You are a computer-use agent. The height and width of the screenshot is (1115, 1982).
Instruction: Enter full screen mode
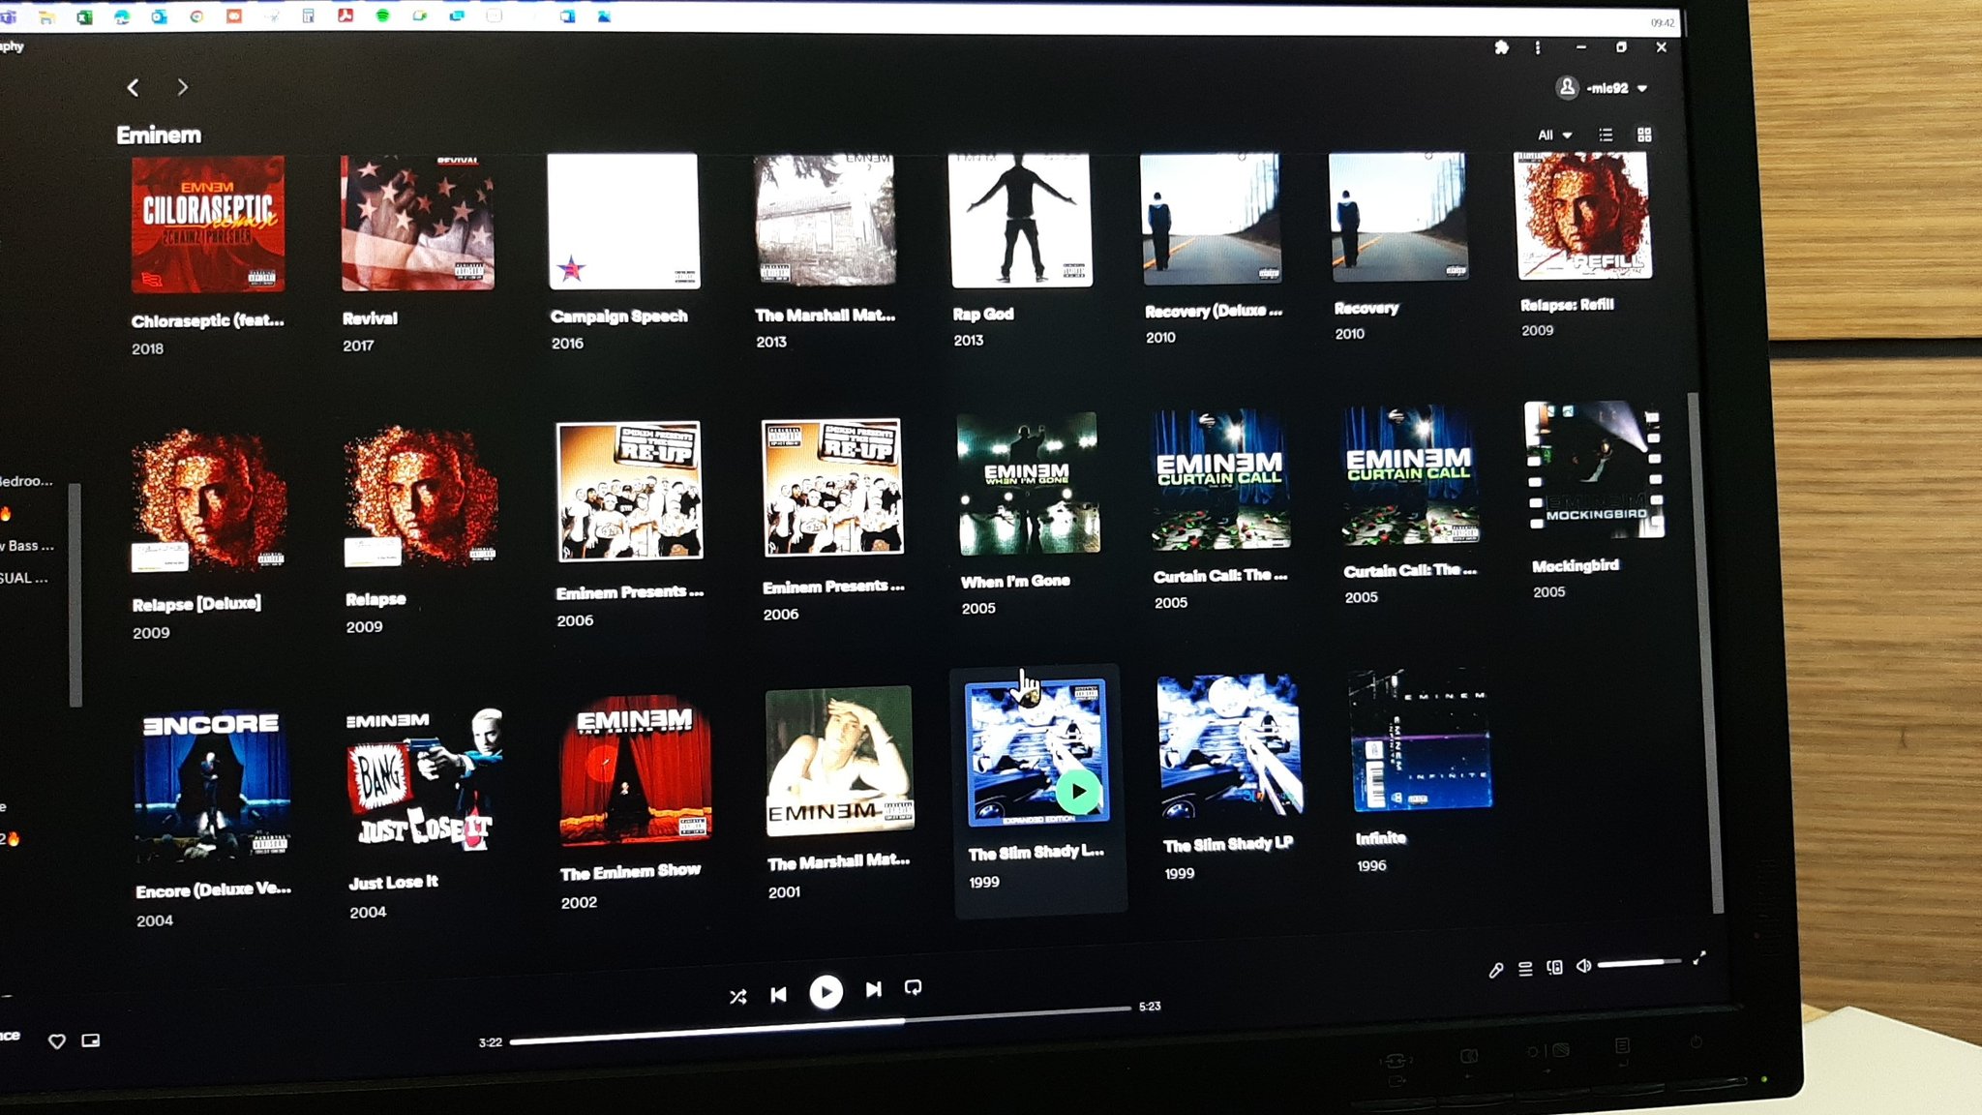point(1699,958)
